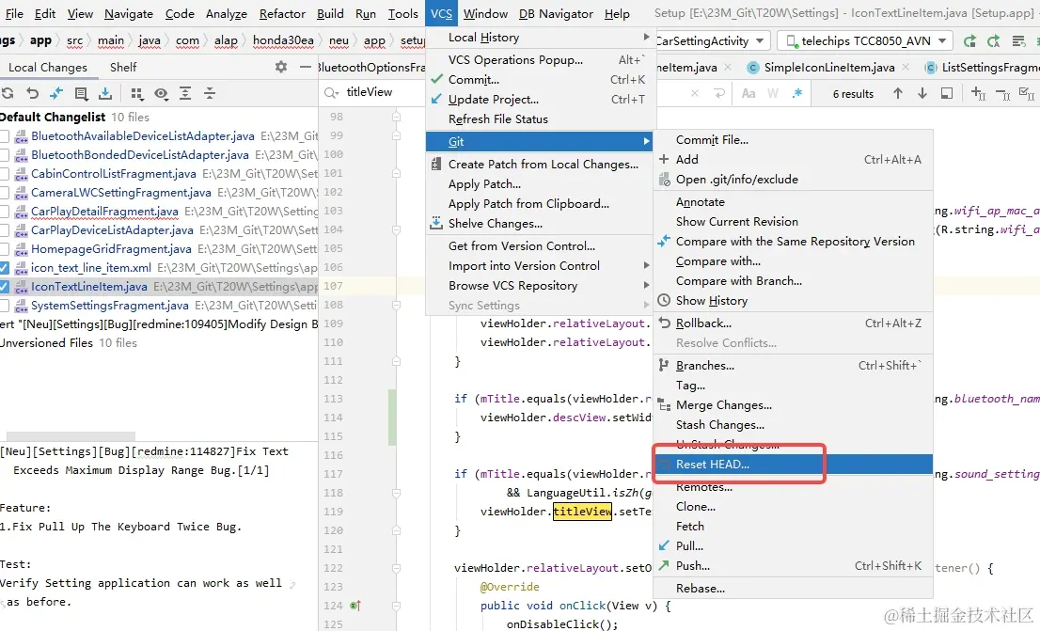Click Push... in Git submenu
Screen dimensions: 1040x631
point(794,566)
